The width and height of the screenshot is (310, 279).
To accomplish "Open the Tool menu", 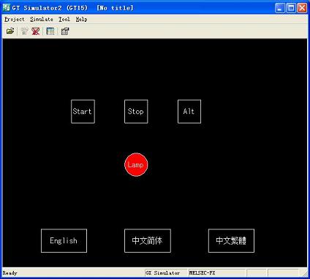I will [x=64, y=19].
